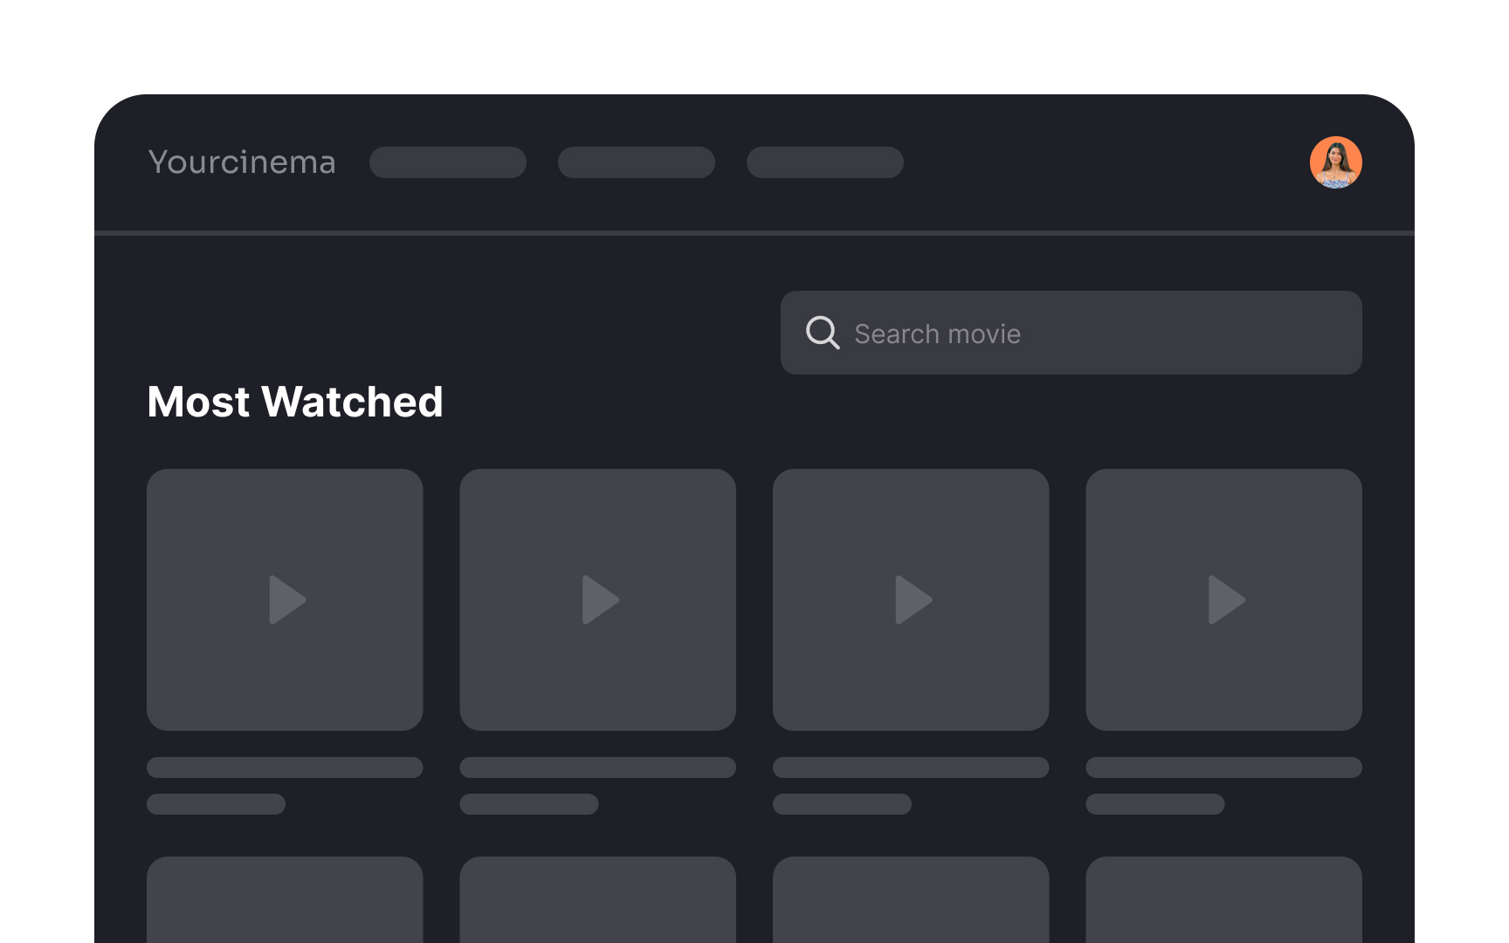Open the first movie thumbnail card
Screen dimensions: 1509x943
coord(285,599)
